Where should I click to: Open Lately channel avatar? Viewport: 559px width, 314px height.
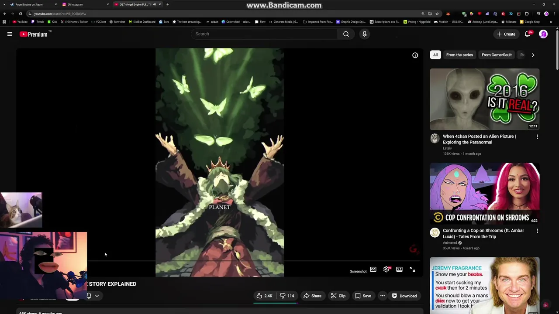tap(435, 139)
